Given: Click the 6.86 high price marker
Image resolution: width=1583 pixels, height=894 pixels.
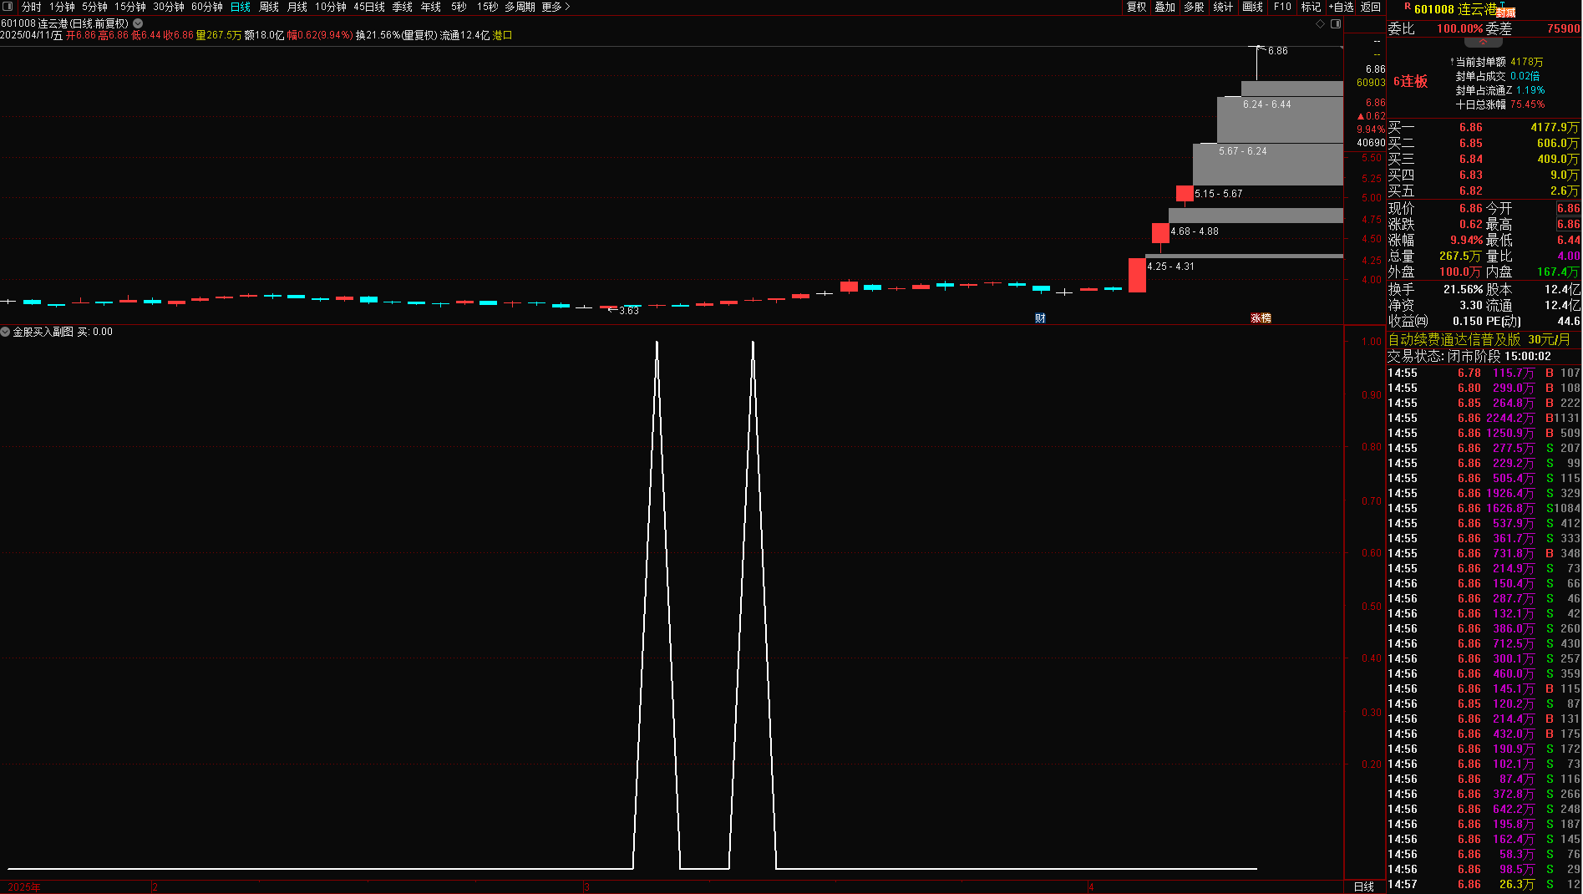Looking at the screenshot, I should pos(1277,51).
